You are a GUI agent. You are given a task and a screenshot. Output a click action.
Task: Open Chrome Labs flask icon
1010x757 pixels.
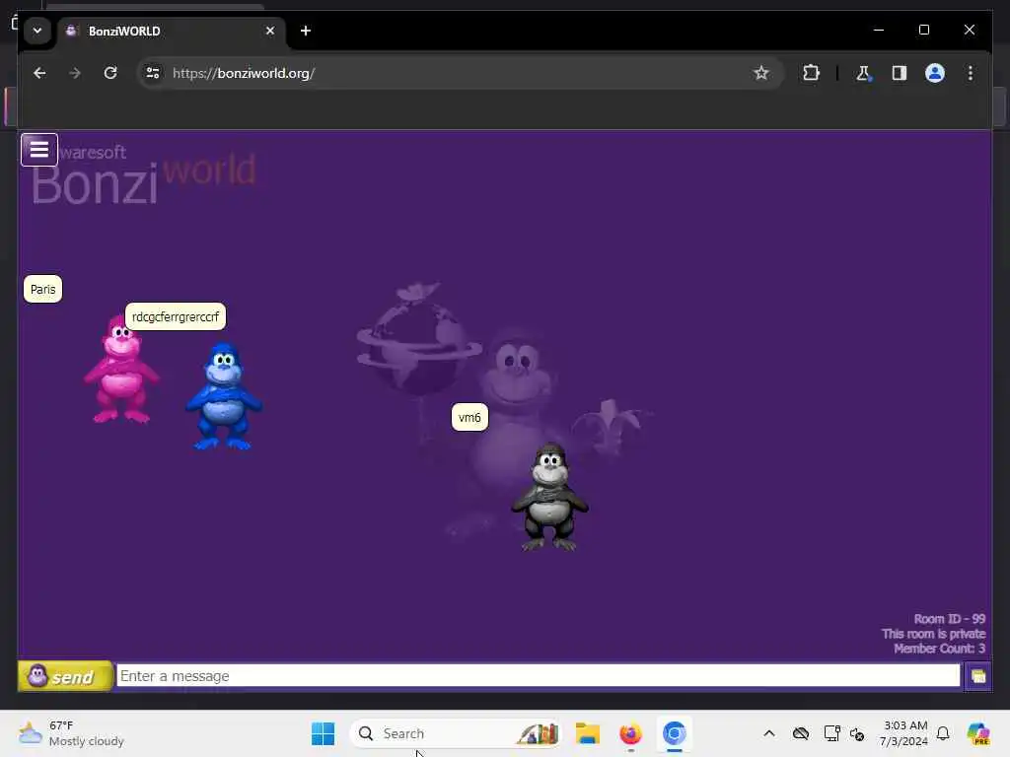click(x=863, y=73)
